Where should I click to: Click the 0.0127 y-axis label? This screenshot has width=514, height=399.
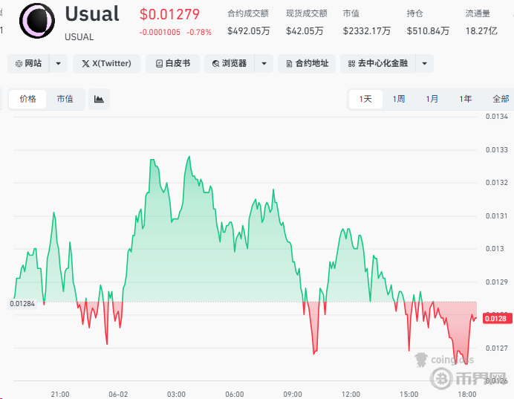[x=497, y=348]
